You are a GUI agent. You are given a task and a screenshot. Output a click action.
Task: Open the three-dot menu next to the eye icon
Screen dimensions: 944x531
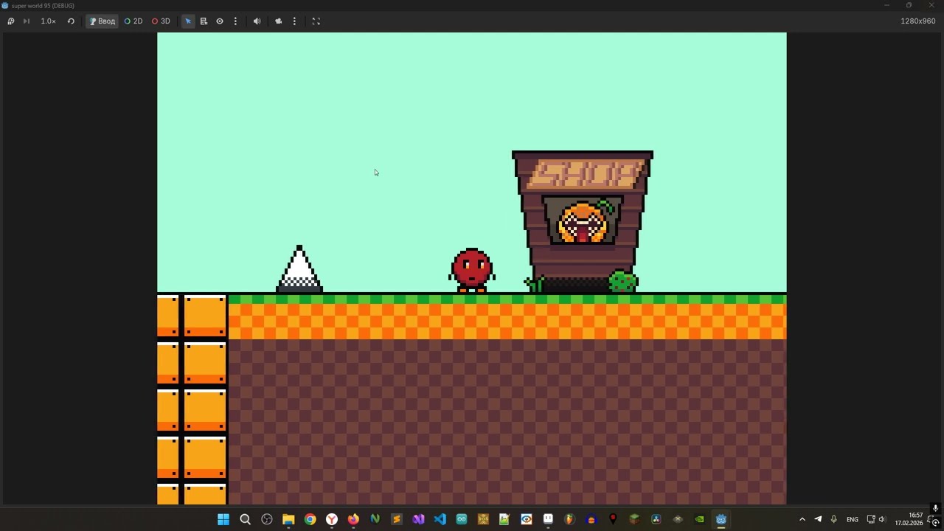(235, 21)
